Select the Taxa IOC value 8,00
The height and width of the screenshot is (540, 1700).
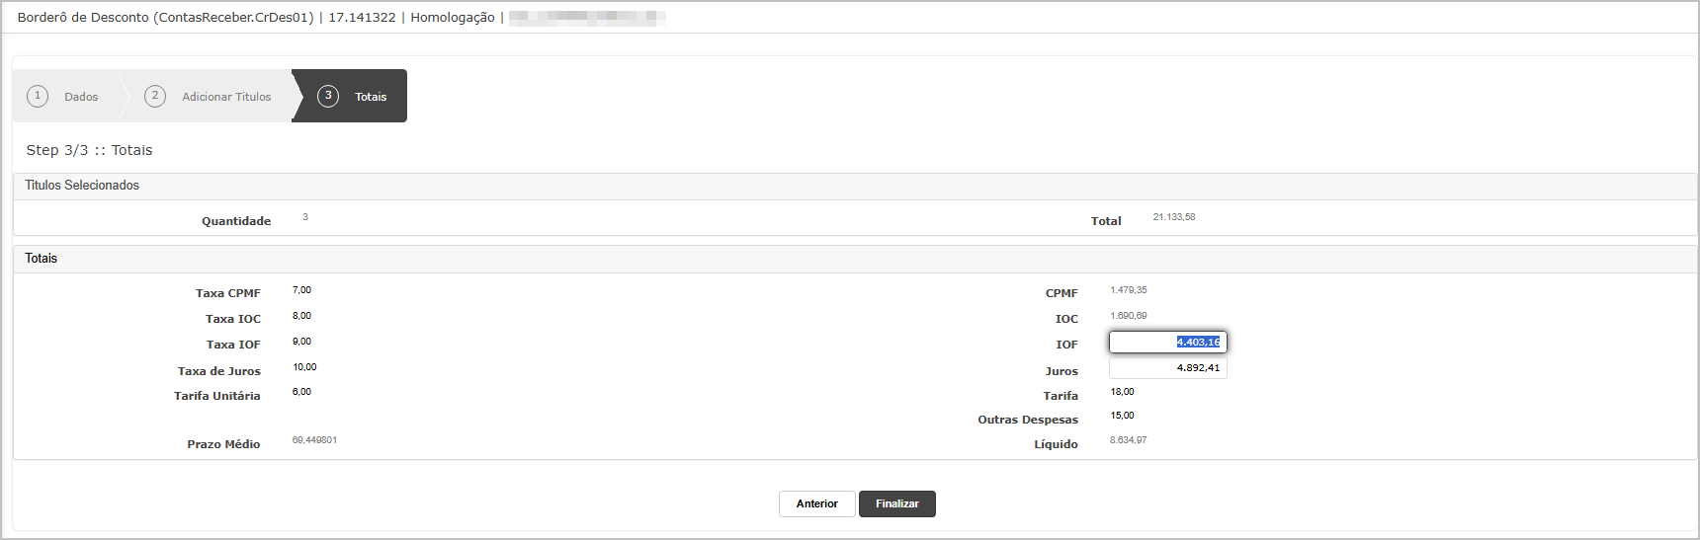(x=301, y=316)
